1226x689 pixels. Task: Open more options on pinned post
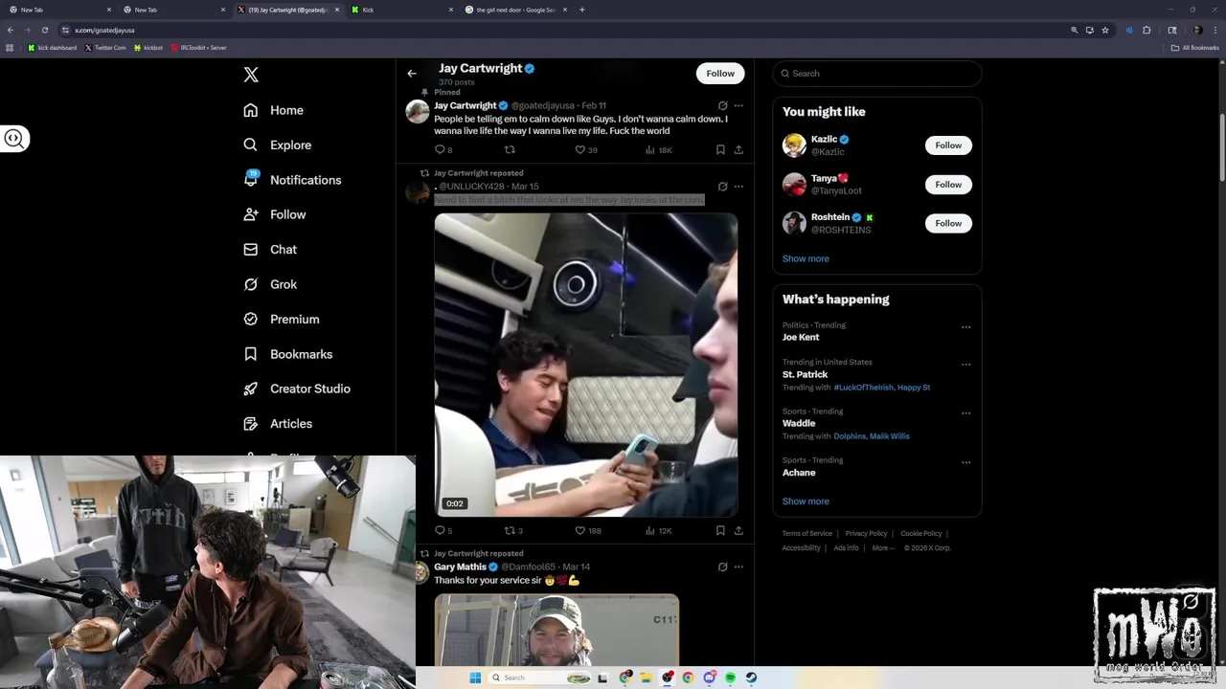pyautogui.click(x=738, y=106)
